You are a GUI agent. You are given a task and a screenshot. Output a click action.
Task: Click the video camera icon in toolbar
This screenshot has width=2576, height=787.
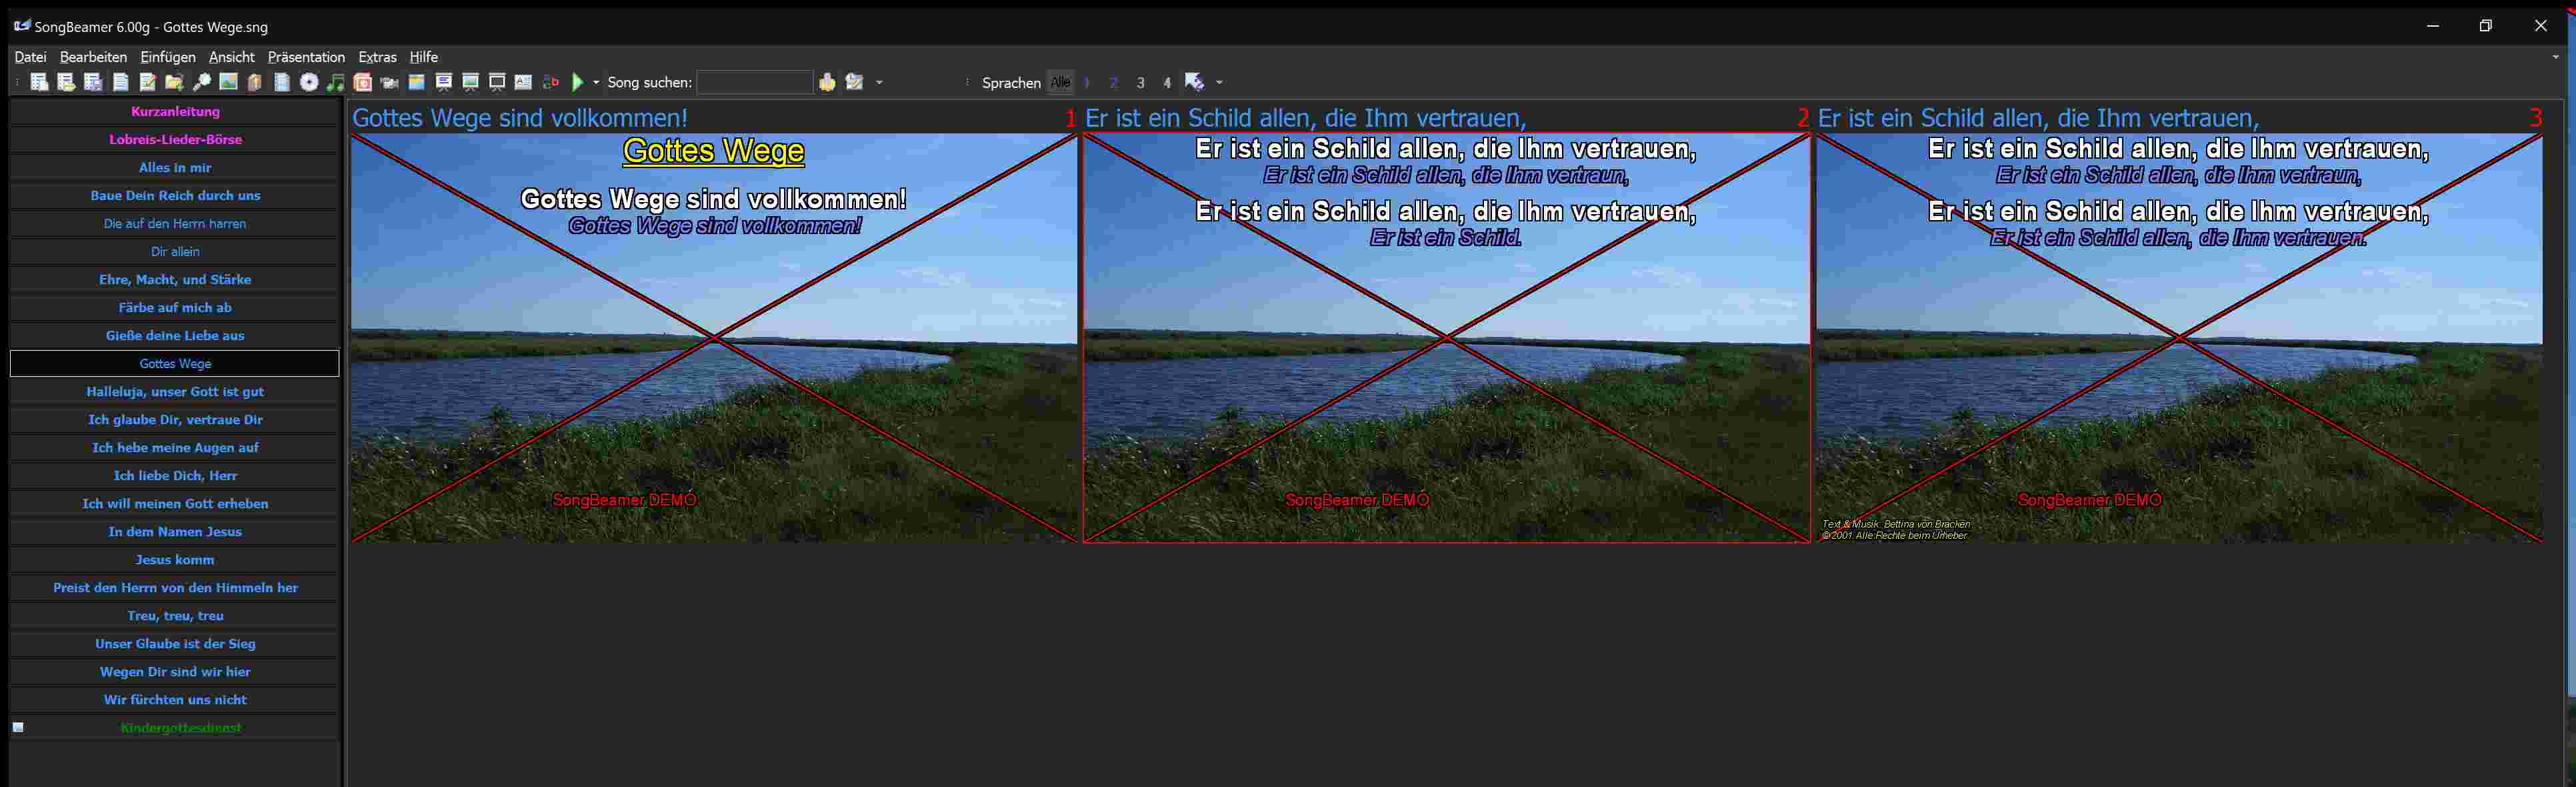pyautogui.click(x=390, y=82)
